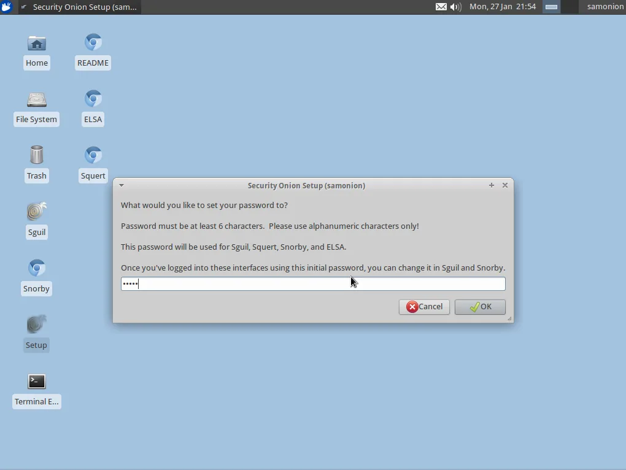This screenshot has width=626, height=470.
Task: Confirm password with the OK button
Action: tap(480, 307)
